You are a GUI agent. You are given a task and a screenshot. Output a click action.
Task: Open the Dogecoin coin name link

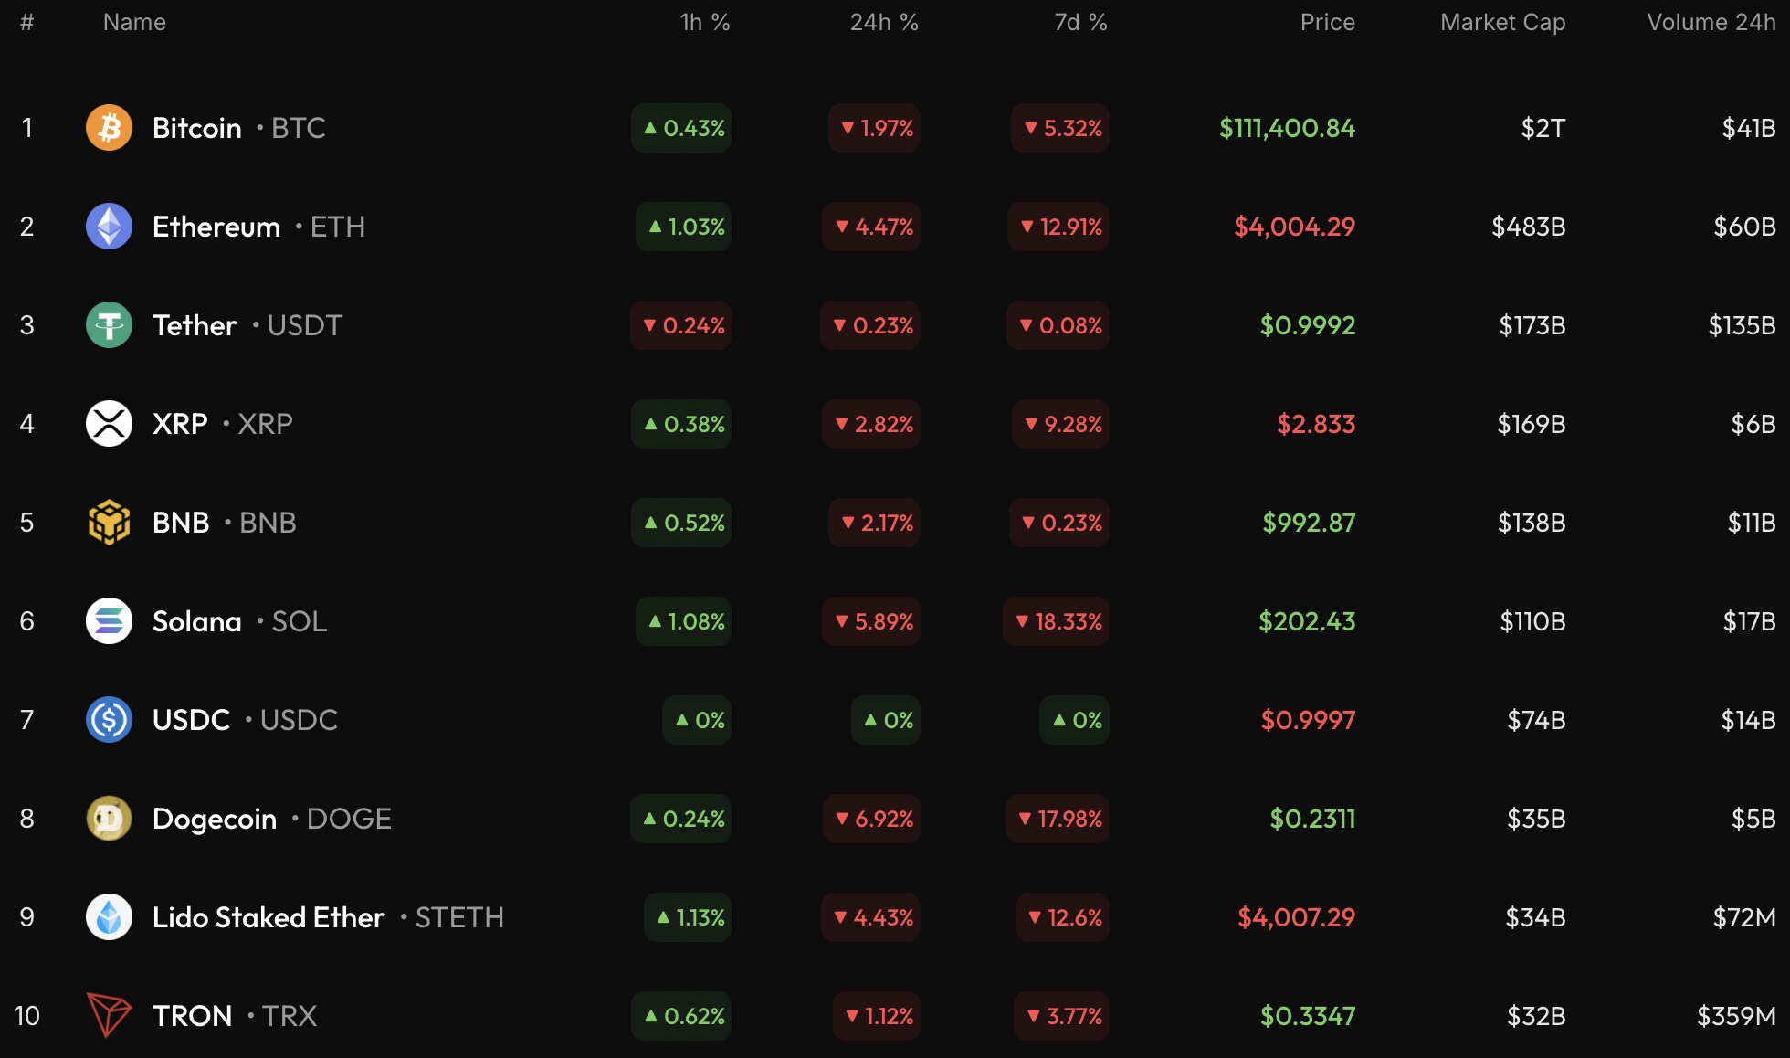[x=215, y=819]
